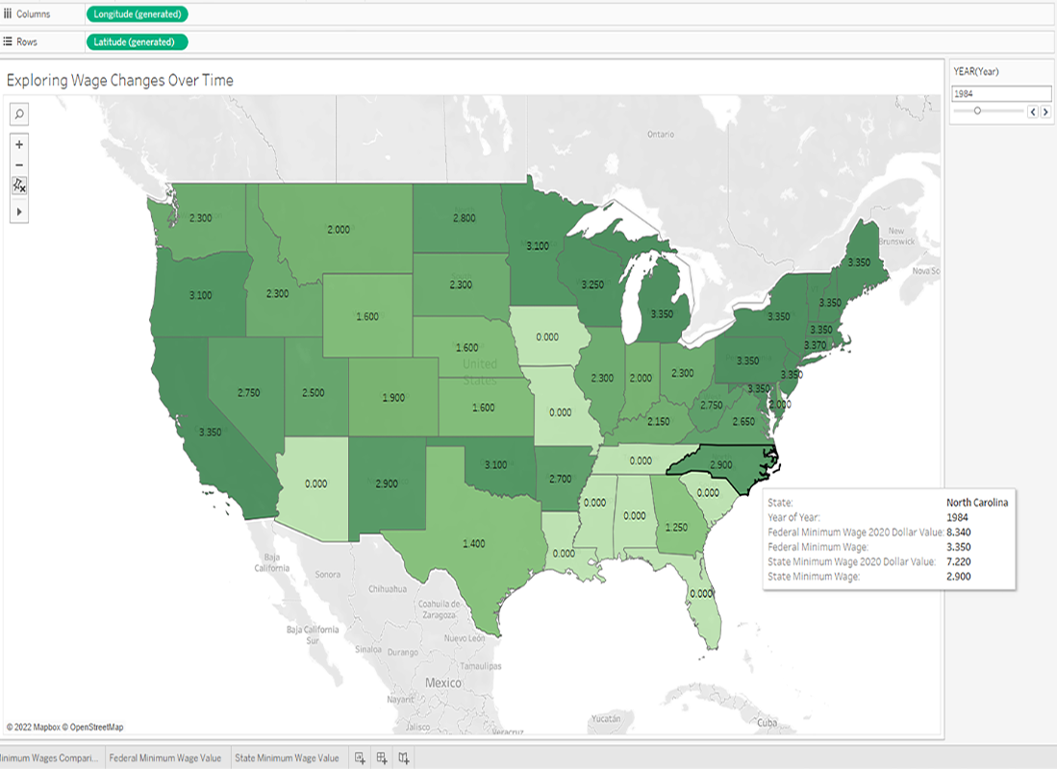The image size is (1057, 769).
Task: Expand the map tools arrow flyout
Action: pos(20,211)
